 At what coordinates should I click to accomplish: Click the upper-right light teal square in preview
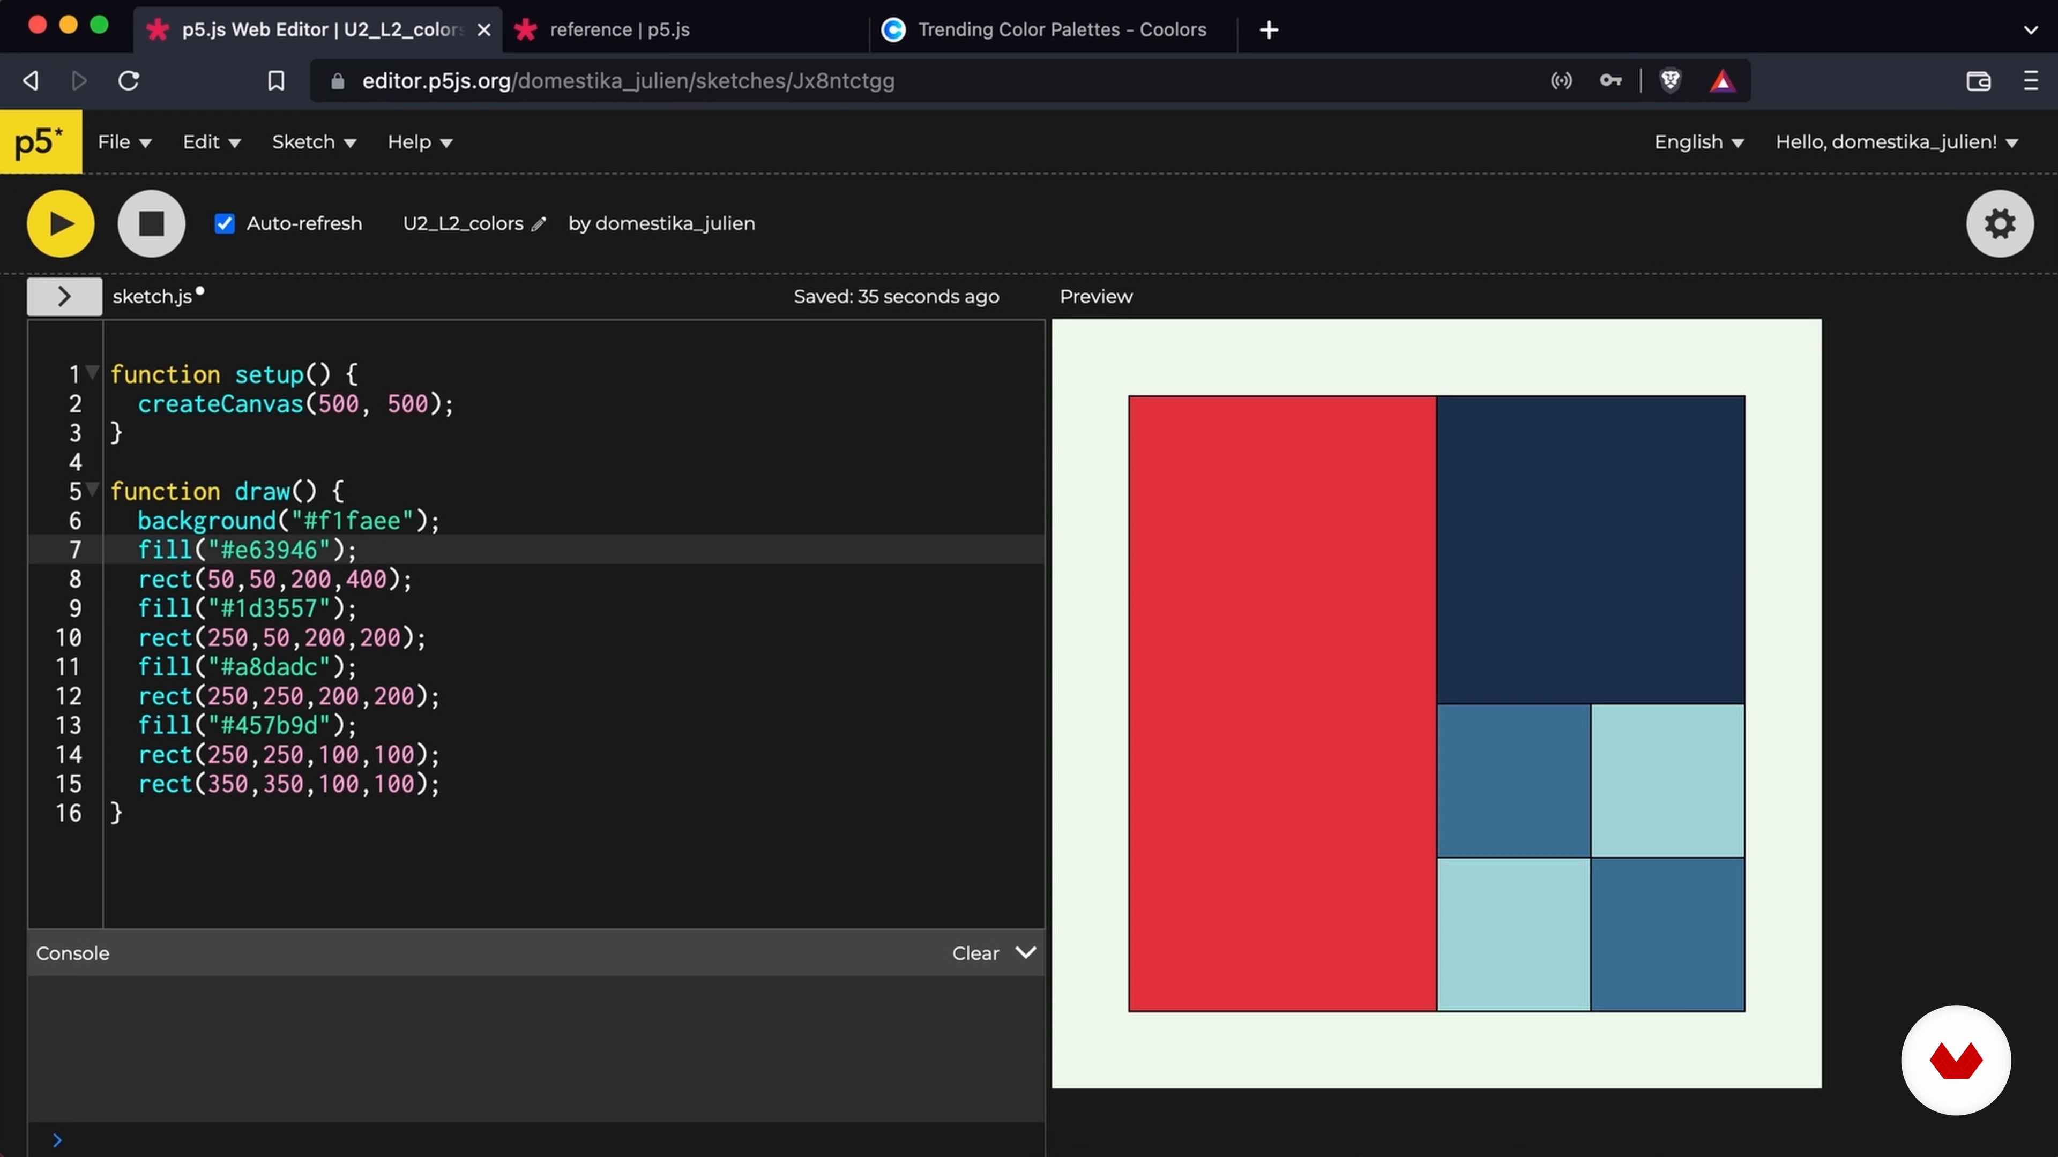[1667, 780]
